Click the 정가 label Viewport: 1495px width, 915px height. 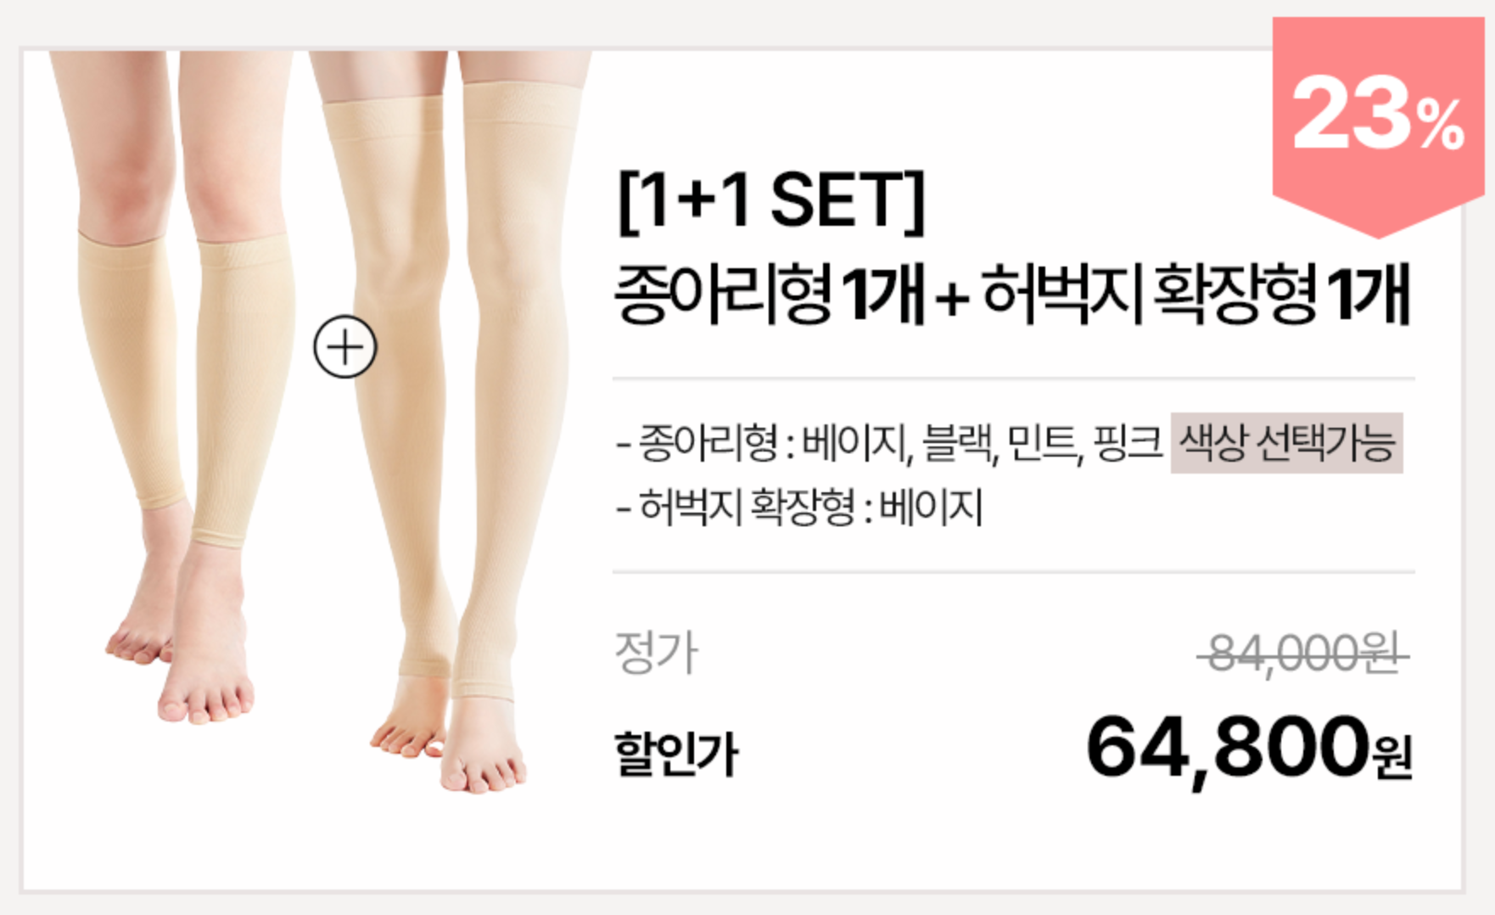(656, 652)
